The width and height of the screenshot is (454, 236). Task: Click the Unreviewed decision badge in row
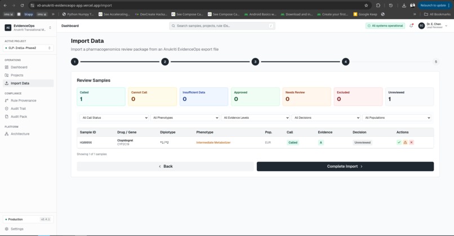click(362, 143)
